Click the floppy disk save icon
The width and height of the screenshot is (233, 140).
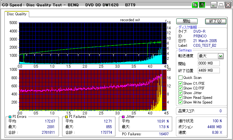[x=202, y=5]
